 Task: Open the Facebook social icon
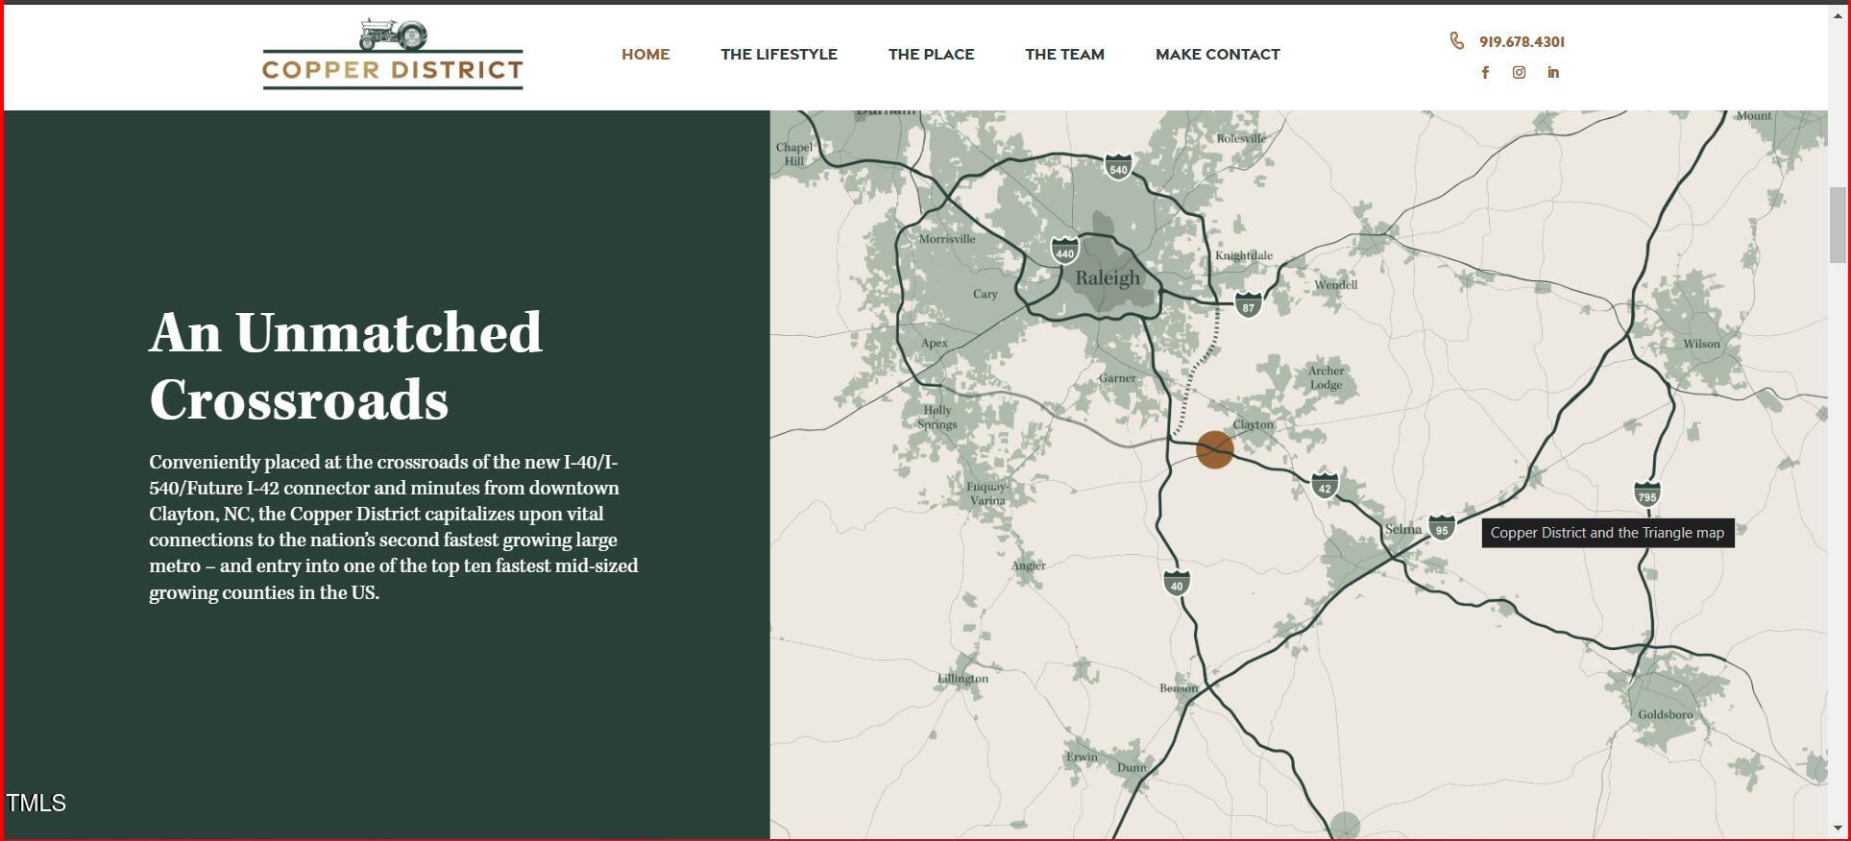tap(1485, 73)
